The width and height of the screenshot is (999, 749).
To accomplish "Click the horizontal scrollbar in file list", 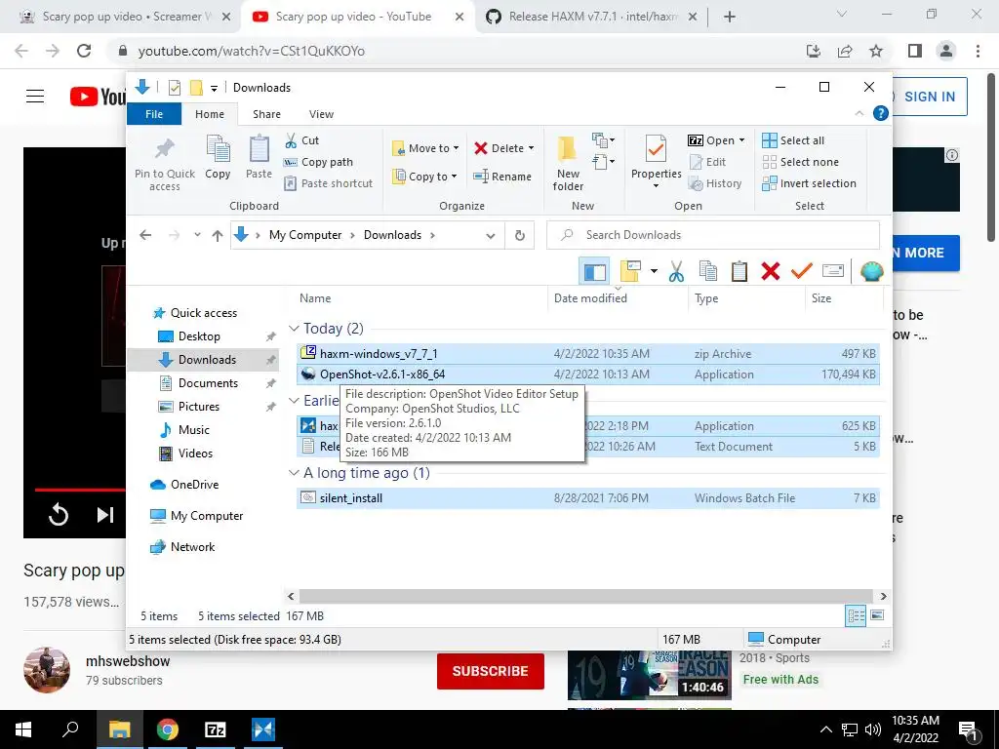I will tap(586, 596).
